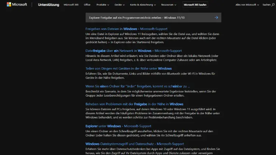This screenshot has width=276, height=155.
Task: Open Explorer unter Windows result
Action: tap(118, 126)
